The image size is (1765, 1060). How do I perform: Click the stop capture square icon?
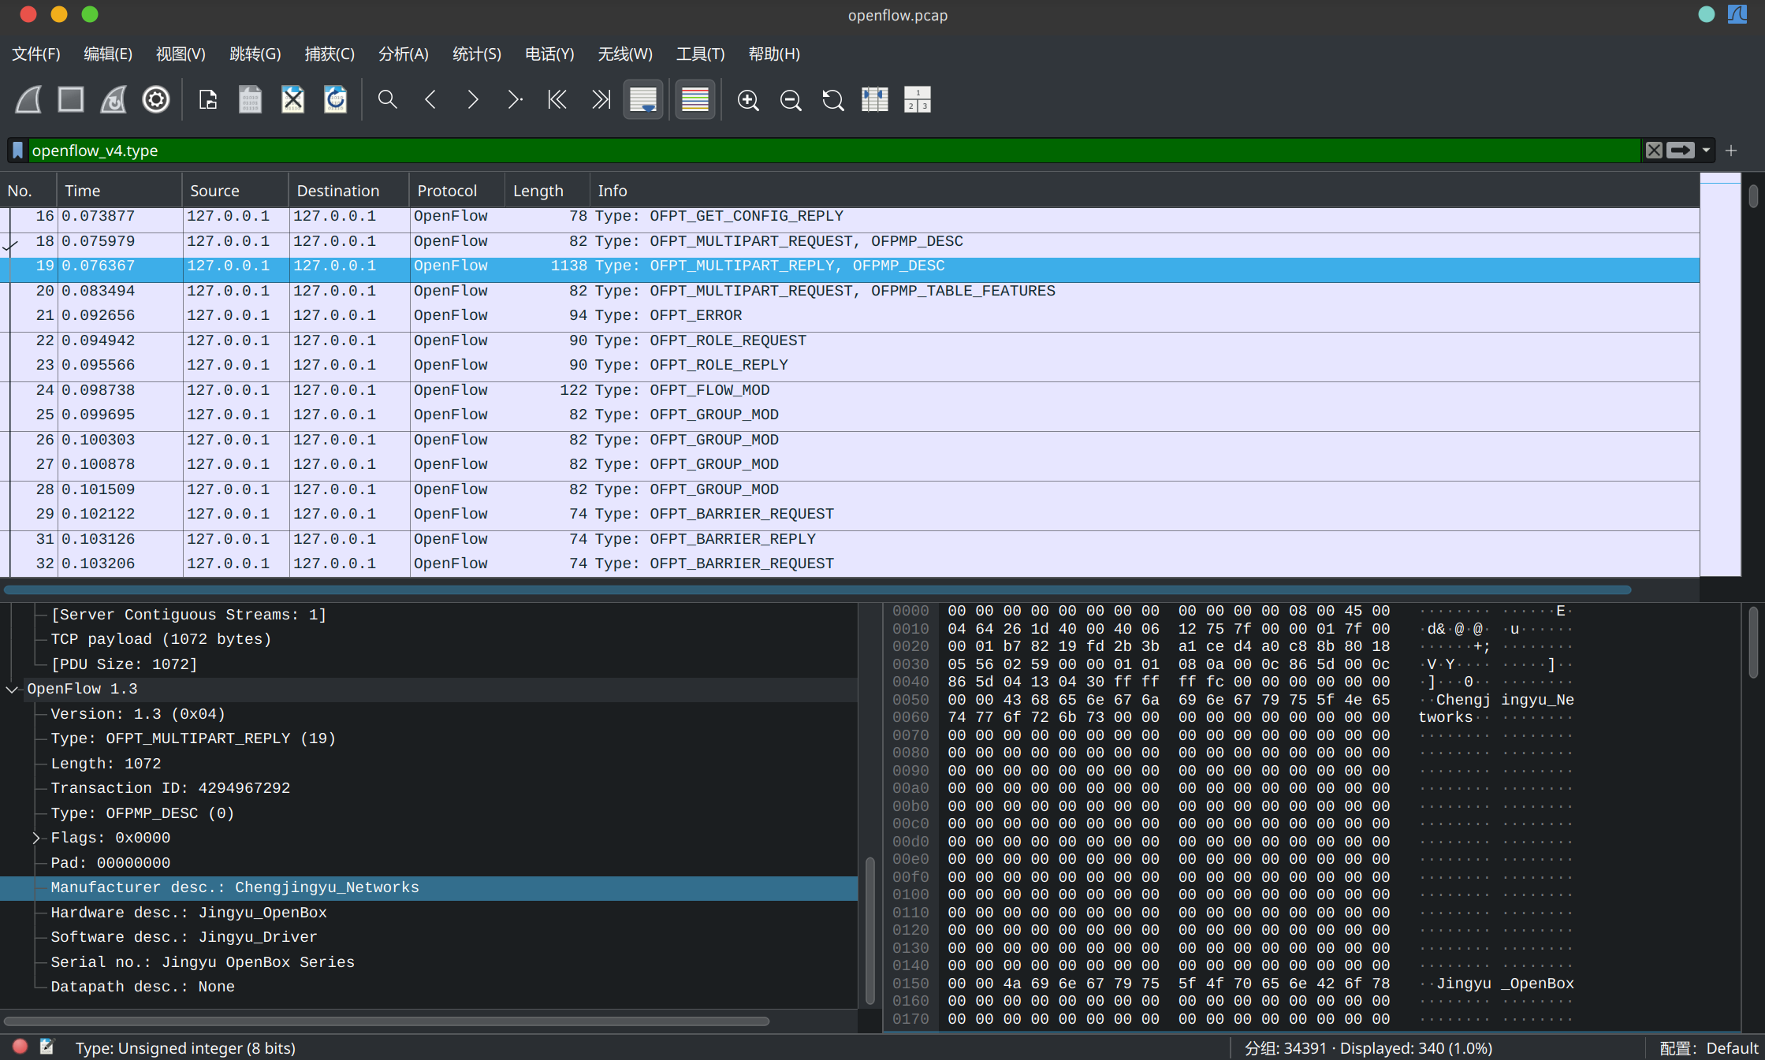click(71, 100)
